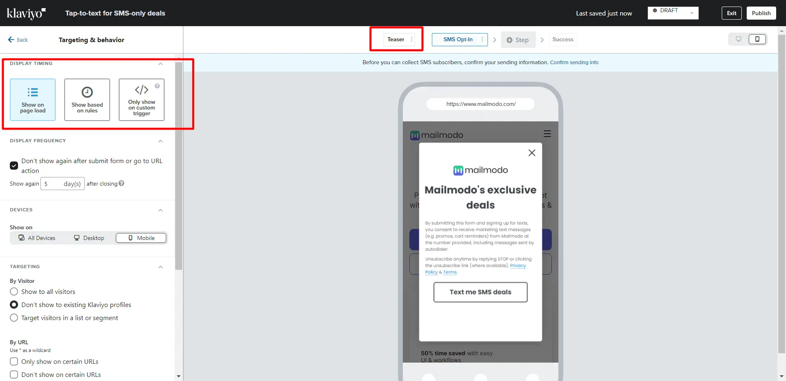Select Show to all visitors radio
786x381 pixels.
[14, 291]
